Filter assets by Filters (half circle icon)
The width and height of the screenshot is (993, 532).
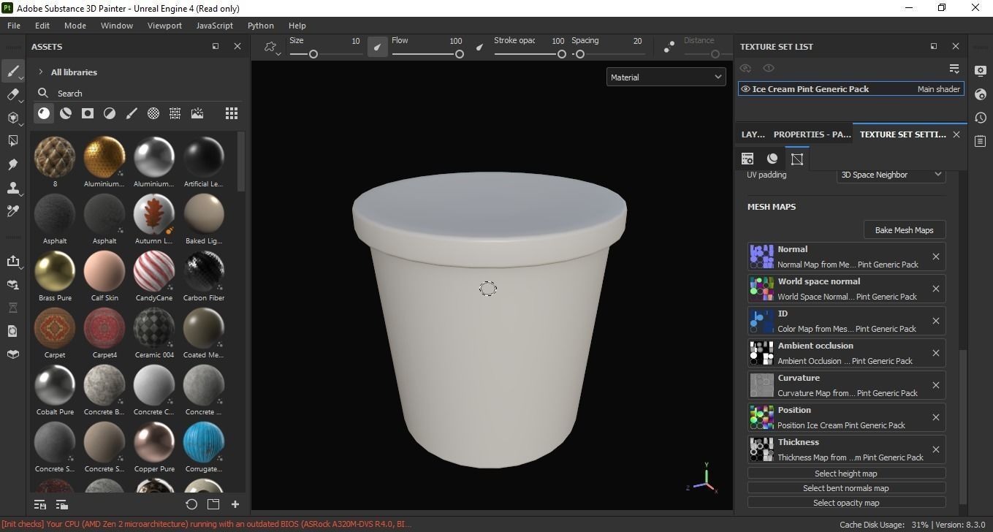coord(110,113)
